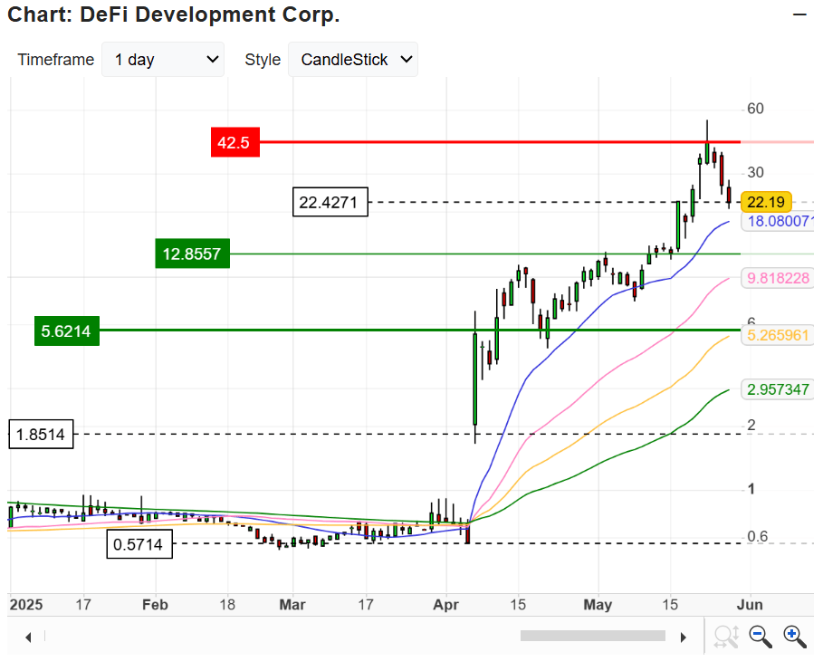
Task: Click the scroll left arrow
Action: click(x=28, y=637)
